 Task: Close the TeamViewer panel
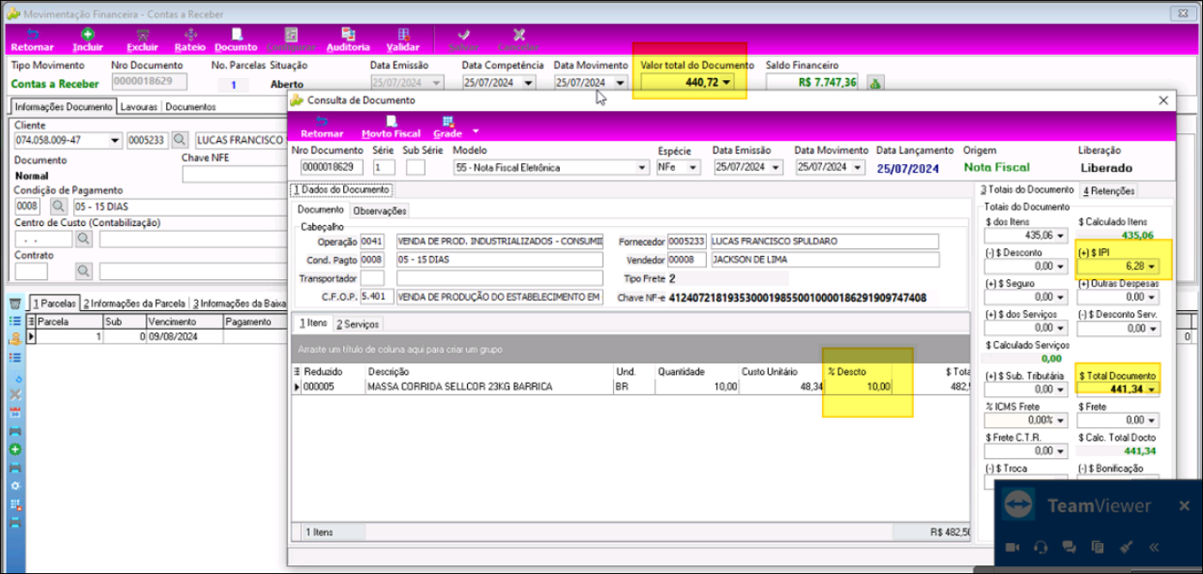pyautogui.click(x=1185, y=506)
